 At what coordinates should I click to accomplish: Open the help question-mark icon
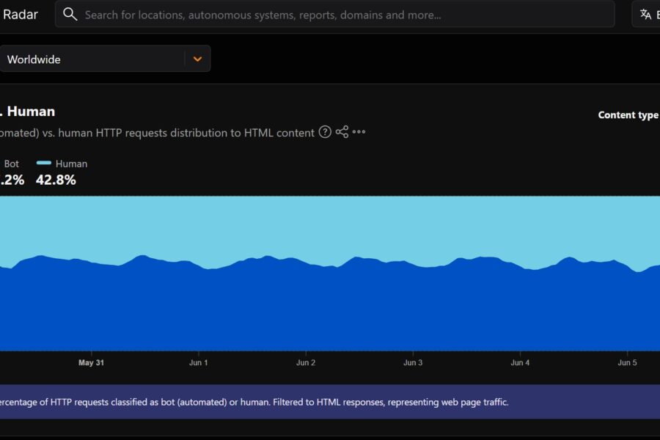(325, 132)
